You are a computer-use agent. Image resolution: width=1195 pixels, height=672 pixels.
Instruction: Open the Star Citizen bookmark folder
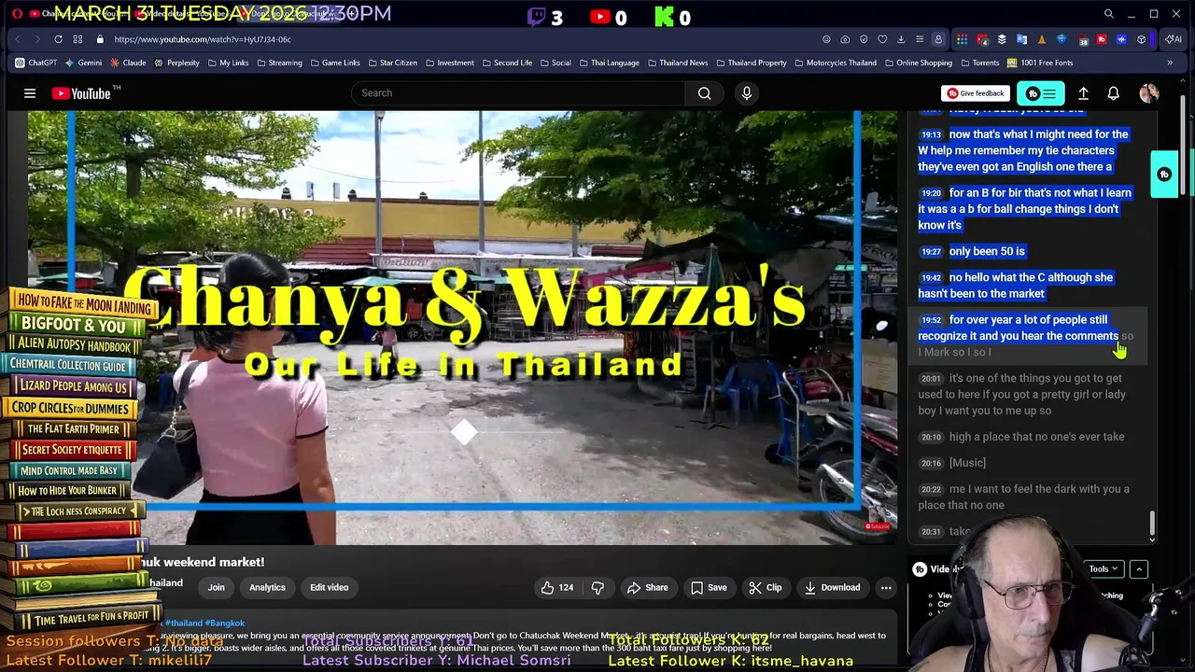click(391, 63)
